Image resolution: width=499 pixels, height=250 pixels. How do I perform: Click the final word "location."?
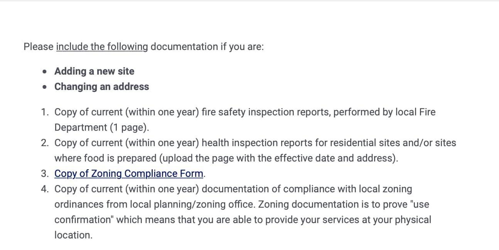(73, 235)
